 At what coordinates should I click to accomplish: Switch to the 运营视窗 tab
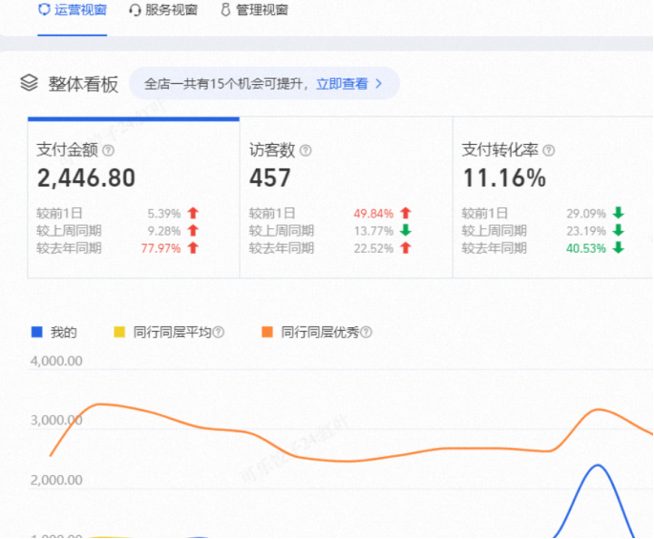tap(73, 10)
